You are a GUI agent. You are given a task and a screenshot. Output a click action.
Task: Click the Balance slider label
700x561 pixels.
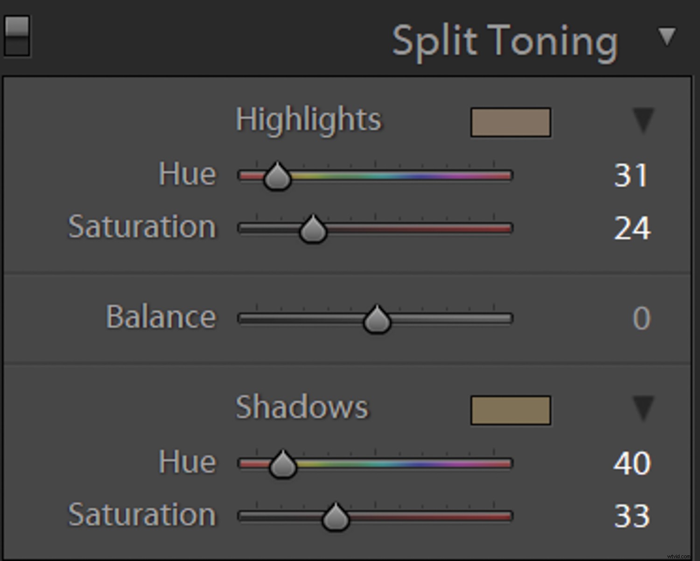(x=161, y=317)
